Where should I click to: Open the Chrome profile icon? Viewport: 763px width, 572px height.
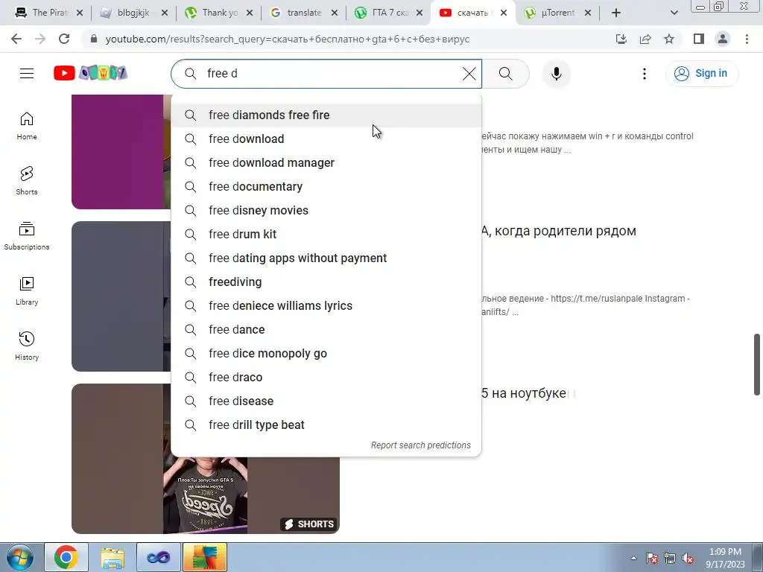click(x=723, y=39)
